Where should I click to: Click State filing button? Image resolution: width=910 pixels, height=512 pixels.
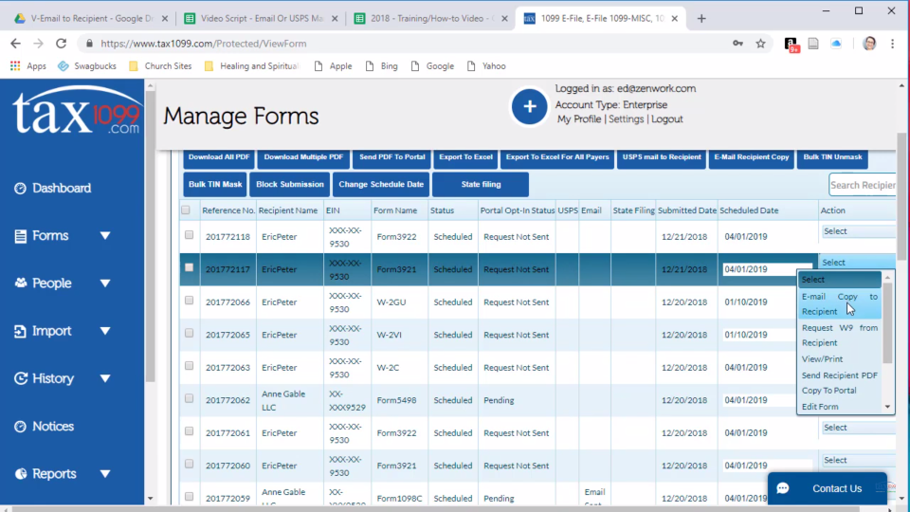tap(481, 185)
